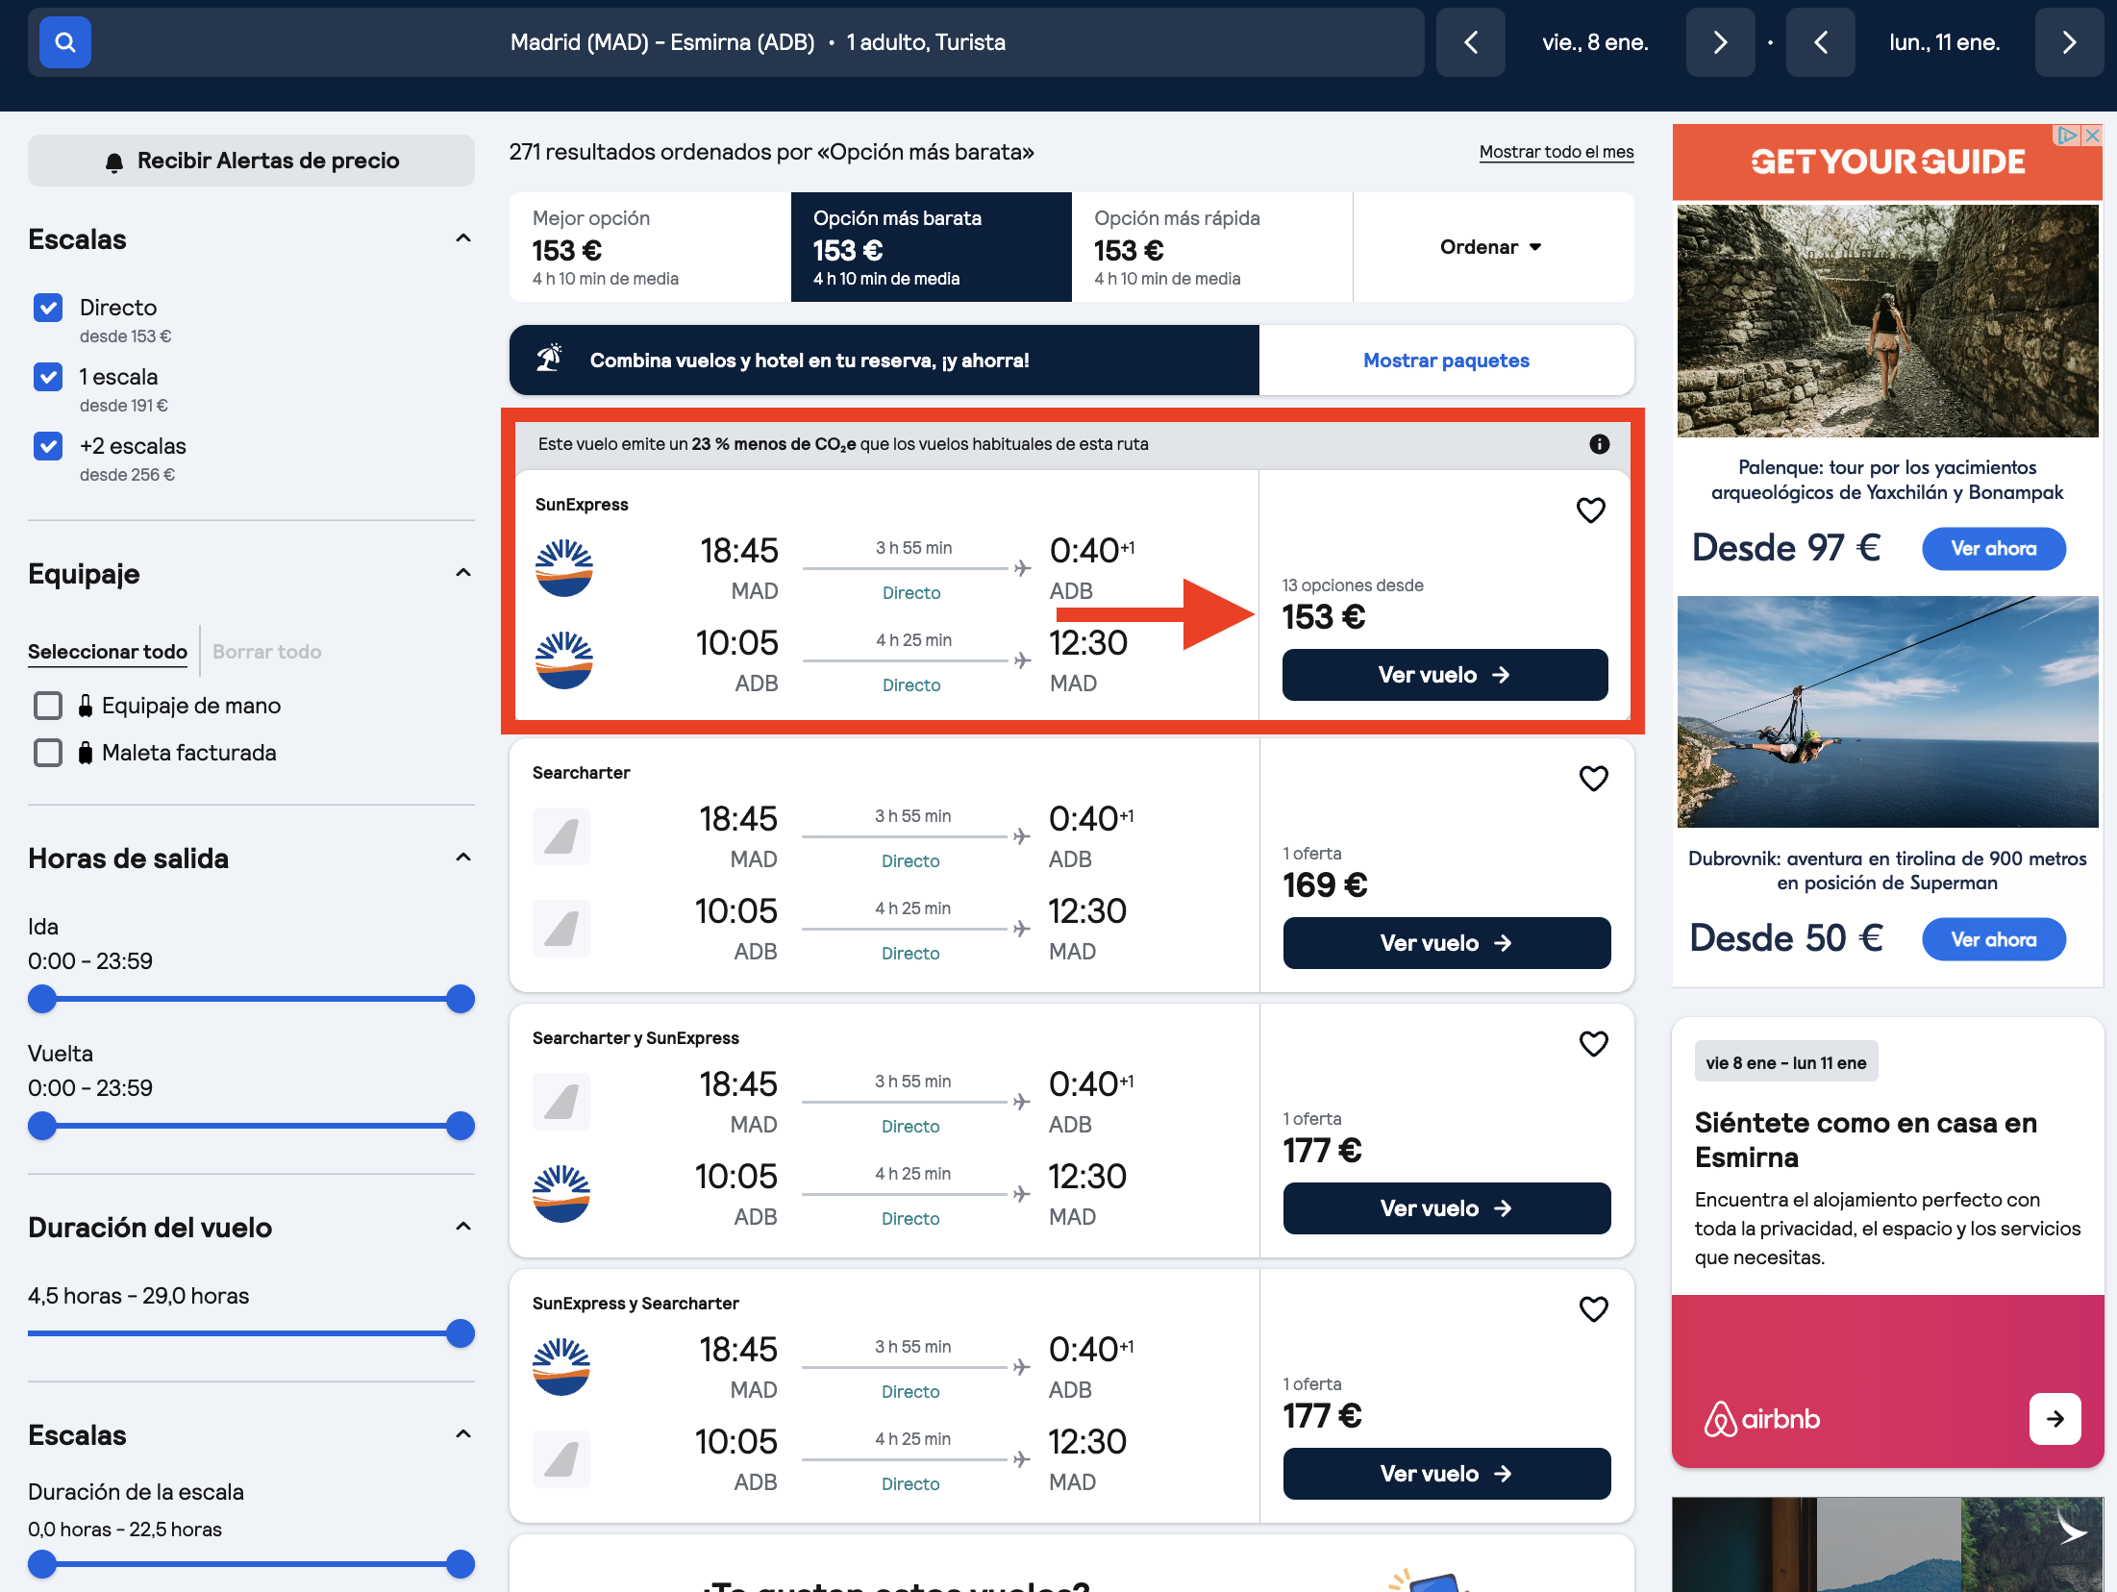Click Mostrar paquetes button
The width and height of the screenshot is (2117, 1592).
coord(1446,361)
